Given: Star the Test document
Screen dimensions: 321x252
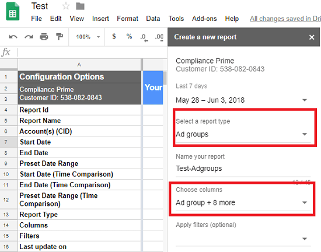Looking at the screenshot, I should (66, 6).
